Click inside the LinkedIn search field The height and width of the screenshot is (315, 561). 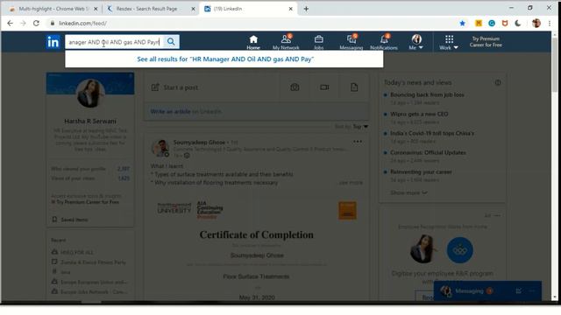click(114, 42)
